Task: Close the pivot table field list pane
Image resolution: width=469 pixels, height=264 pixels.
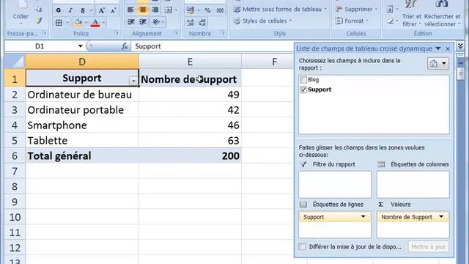Action: pos(448,49)
